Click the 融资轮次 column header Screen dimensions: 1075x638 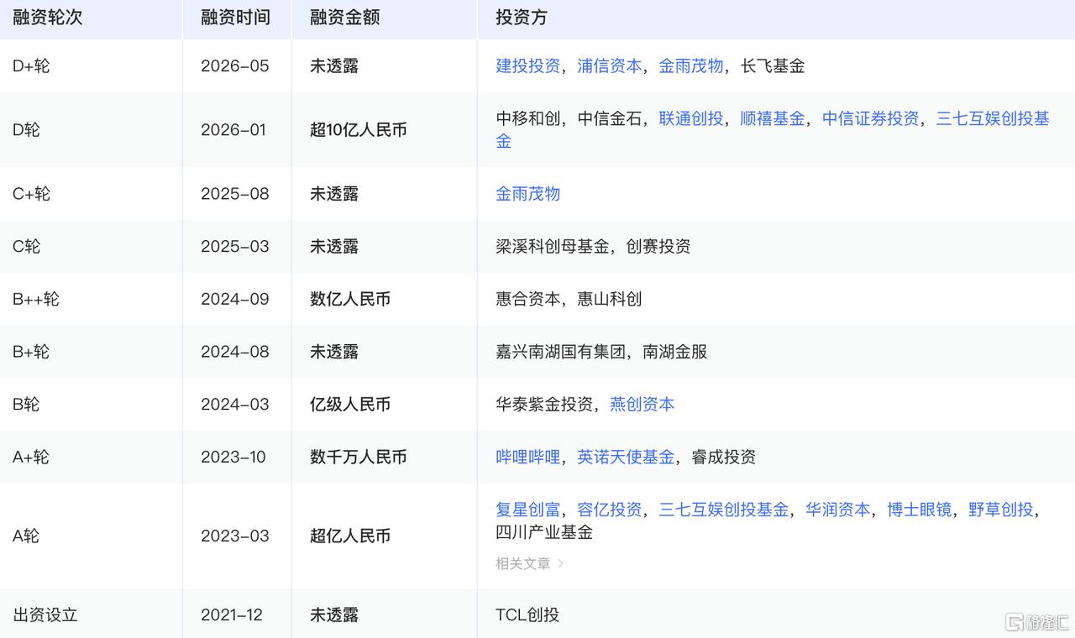pyautogui.click(x=48, y=18)
